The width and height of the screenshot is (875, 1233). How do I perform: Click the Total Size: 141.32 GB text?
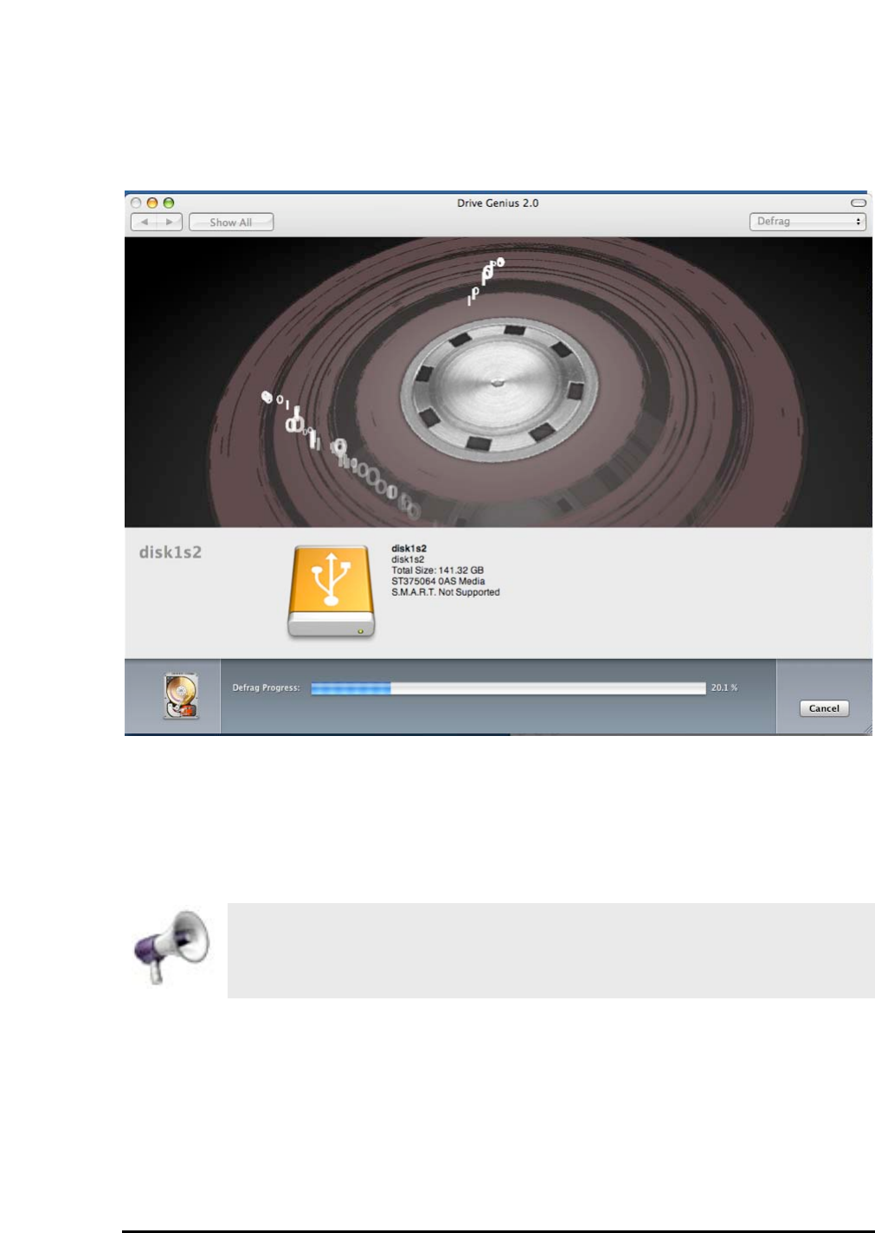[x=437, y=571]
